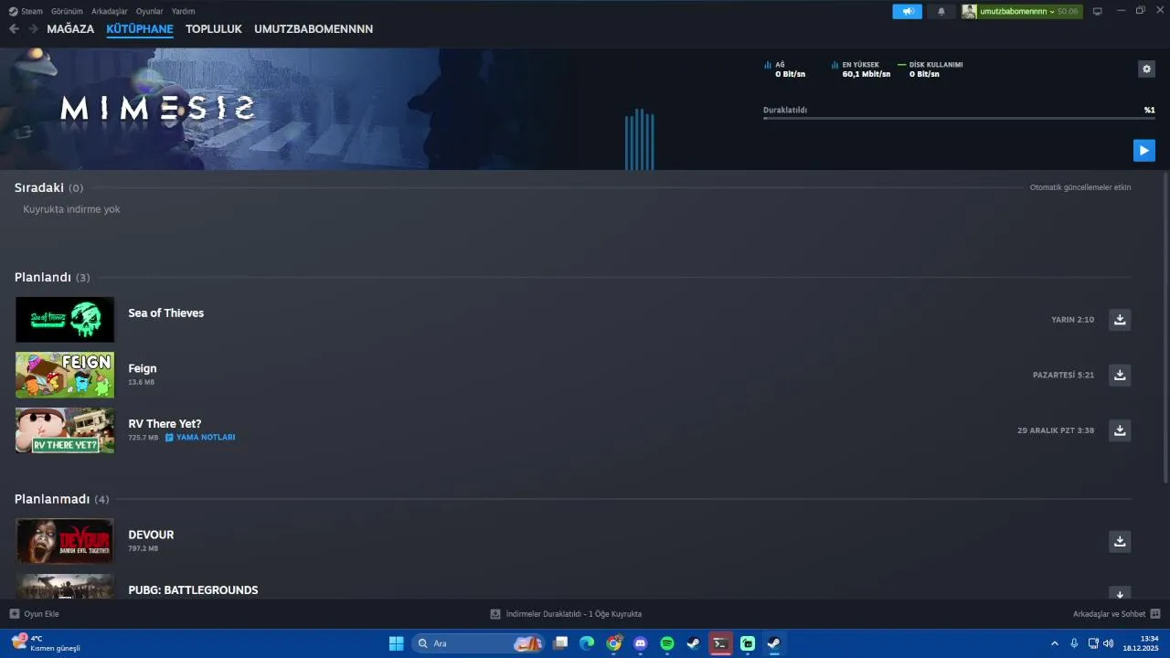Click YARIN 2:10 schedule time

(1072, 320)
